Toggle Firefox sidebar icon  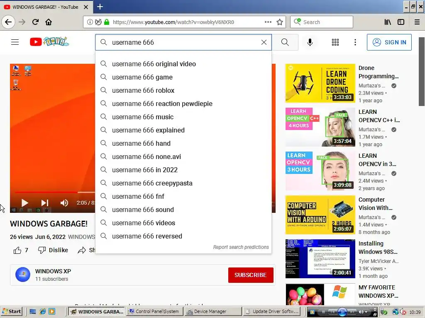(x=401, y=22)
